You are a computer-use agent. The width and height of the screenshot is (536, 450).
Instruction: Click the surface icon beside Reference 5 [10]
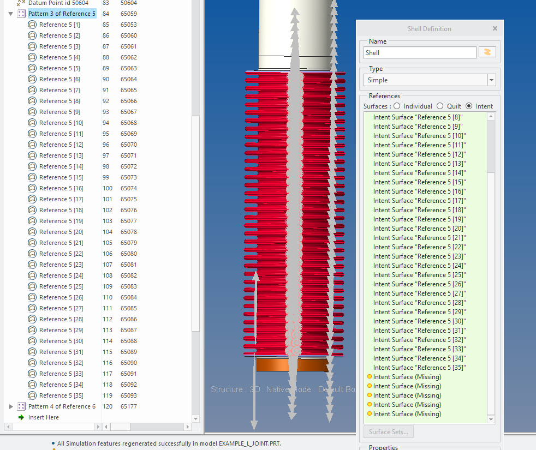[x=33, y=123]
